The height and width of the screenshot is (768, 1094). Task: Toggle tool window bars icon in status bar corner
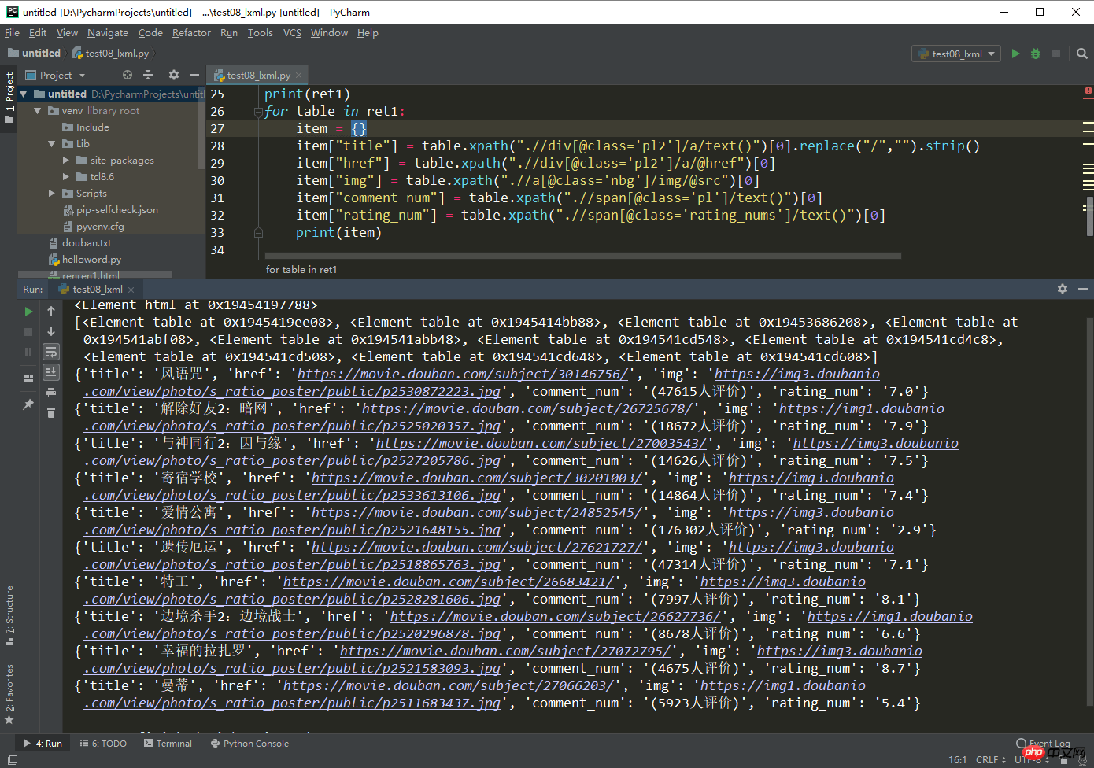[12, 759]
